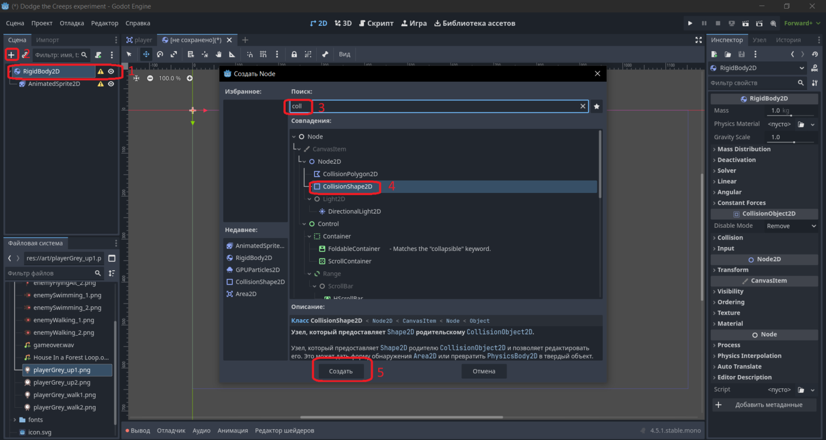
Task: Expand the Mass Distribution section
Action: coord(744,149)
